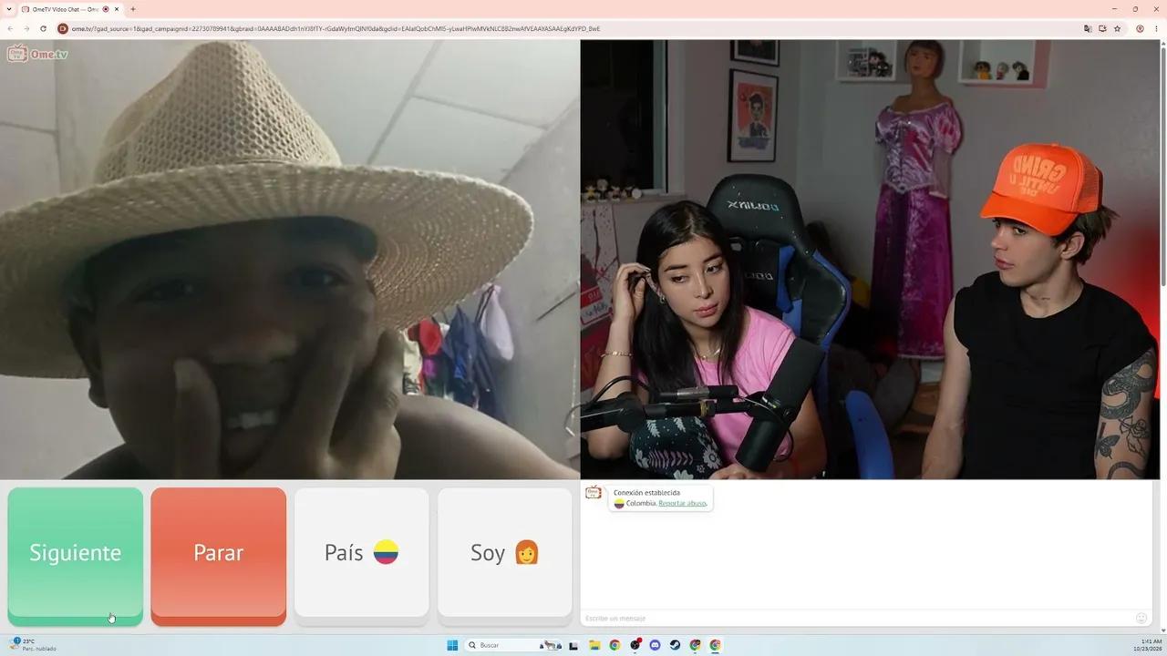
Task: Go forward in browser history
Action: pyautogui.click(x=26, y=28)
